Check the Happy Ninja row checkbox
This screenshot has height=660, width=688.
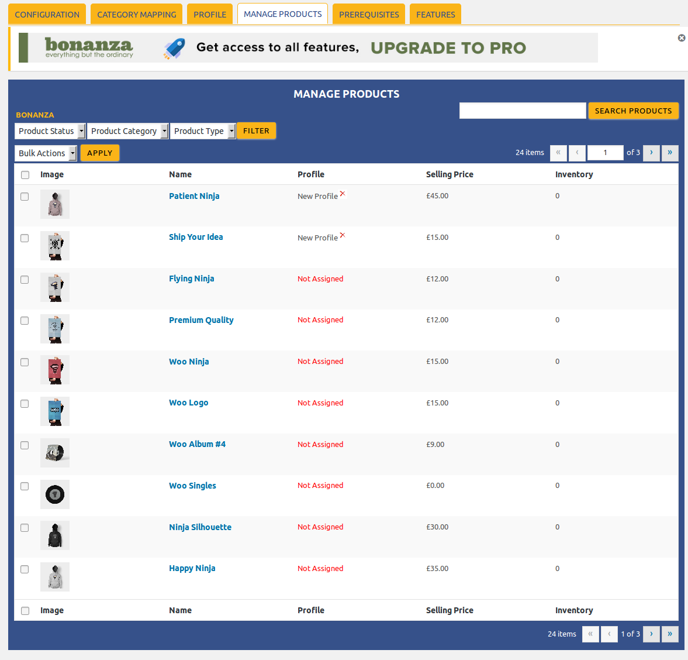click(25, 569)
